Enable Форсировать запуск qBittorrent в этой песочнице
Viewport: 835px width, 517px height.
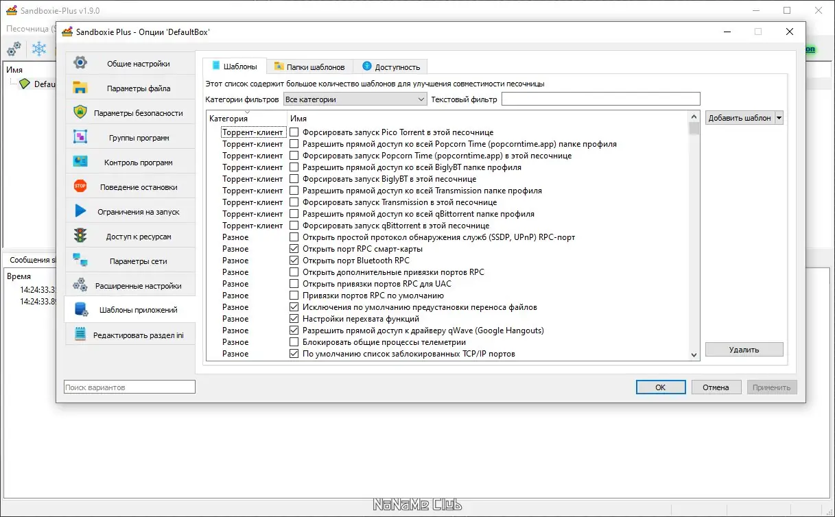pos(294,226)
